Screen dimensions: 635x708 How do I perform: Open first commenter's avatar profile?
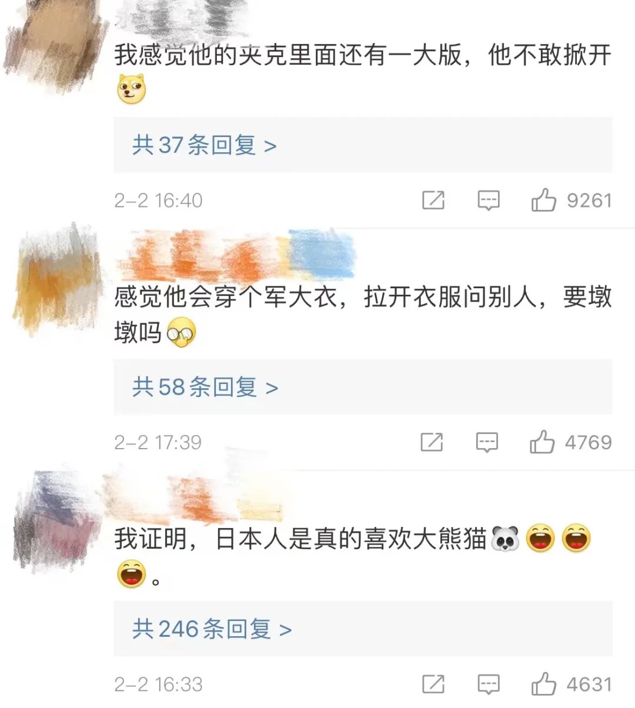tap(56, 44)
